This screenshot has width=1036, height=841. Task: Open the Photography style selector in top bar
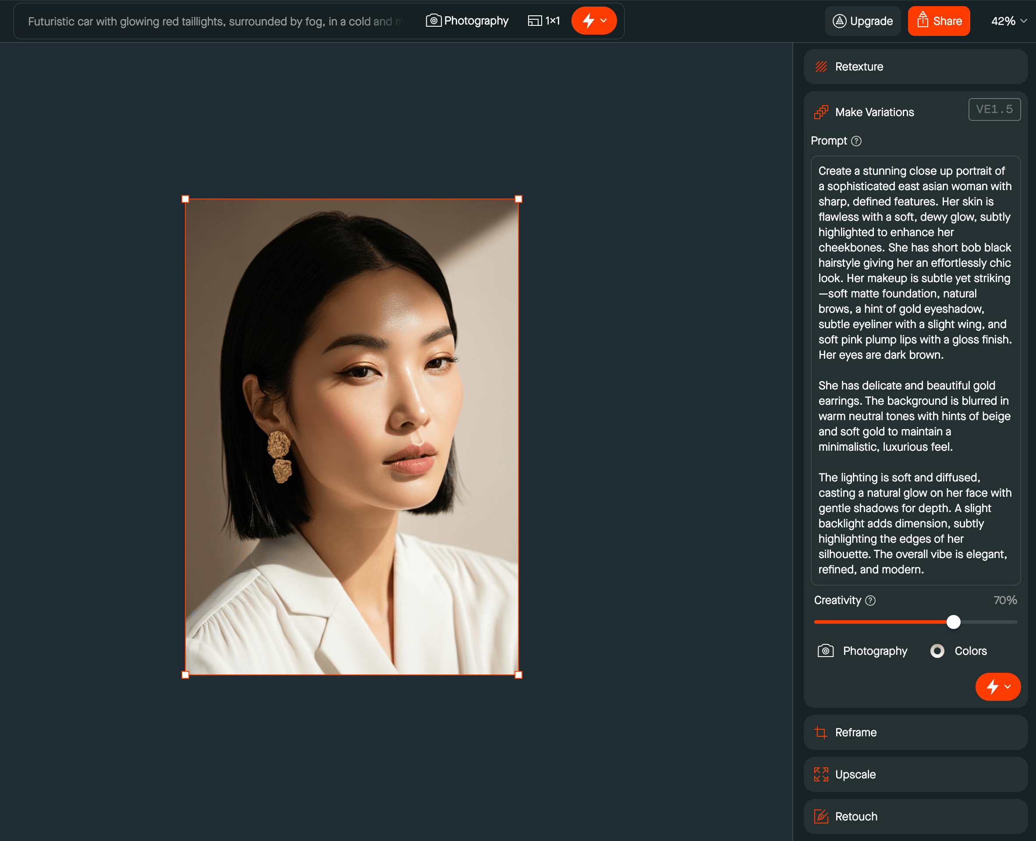tap(467, 21)
